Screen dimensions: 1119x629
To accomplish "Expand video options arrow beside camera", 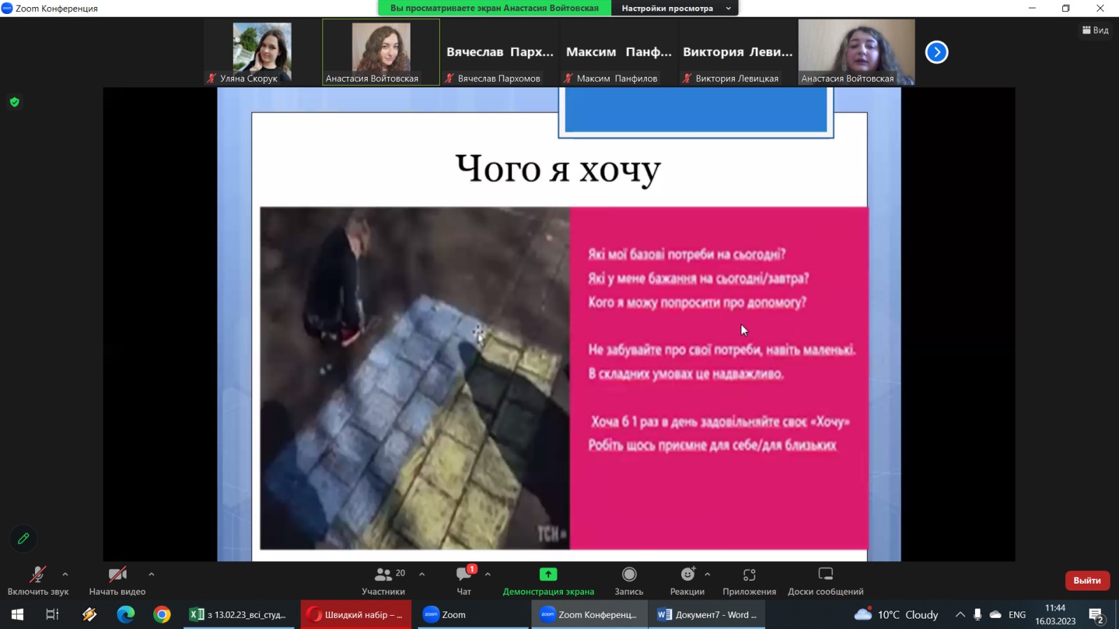I will (x=151, y=574).
